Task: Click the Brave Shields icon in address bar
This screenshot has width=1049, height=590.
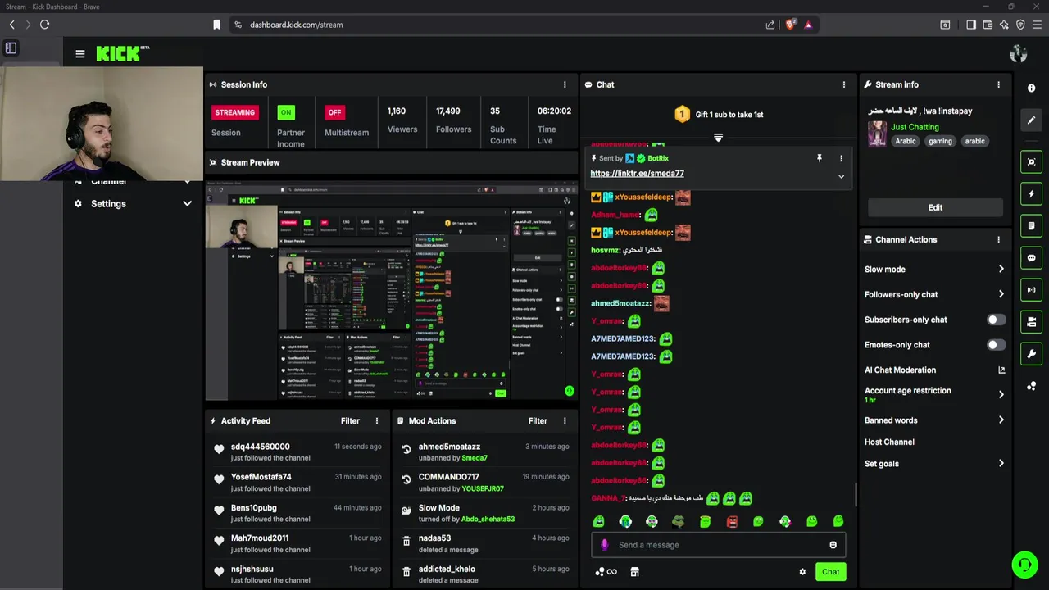Action: [790, 25]
